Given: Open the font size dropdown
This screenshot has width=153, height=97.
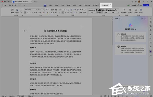Looking at the screenshot, I should pos(43,10).
